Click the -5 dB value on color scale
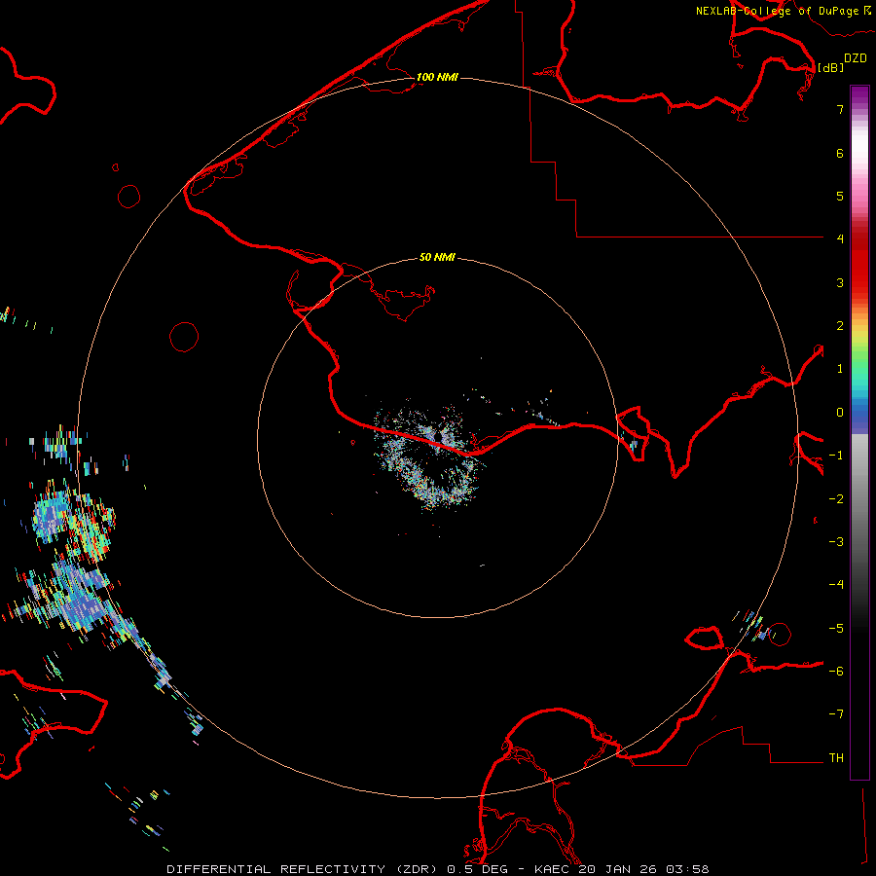 pyautogui.click(x=836, y=628)
